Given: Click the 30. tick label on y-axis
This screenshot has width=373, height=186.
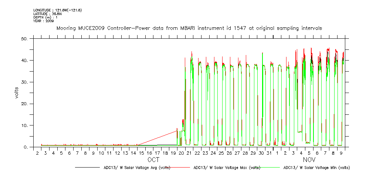Looking at the screenshot, I should point(26,82).
